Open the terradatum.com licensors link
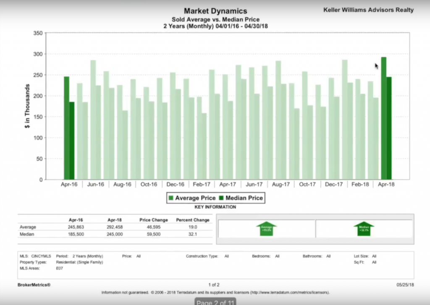The height and width of the screenshot is (305, 430). pyautogui.click(x=289, y=292)
